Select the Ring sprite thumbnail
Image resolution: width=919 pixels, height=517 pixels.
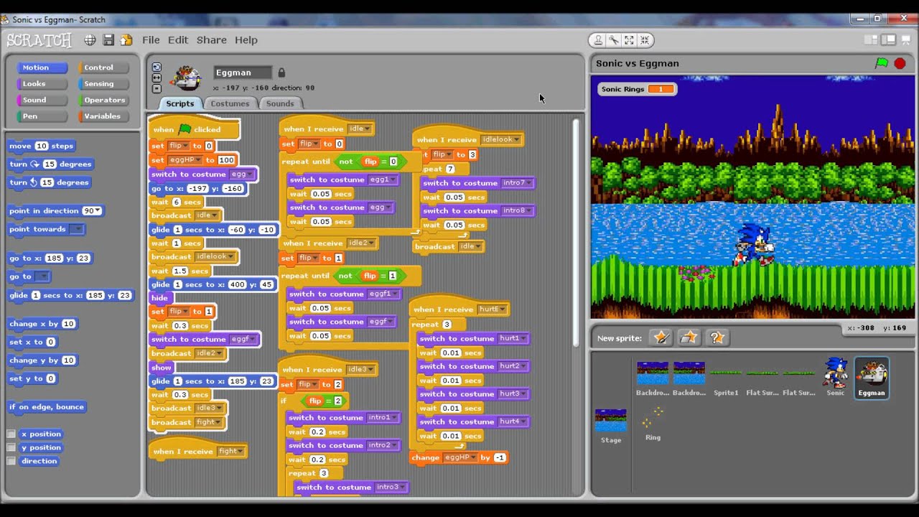653,422
